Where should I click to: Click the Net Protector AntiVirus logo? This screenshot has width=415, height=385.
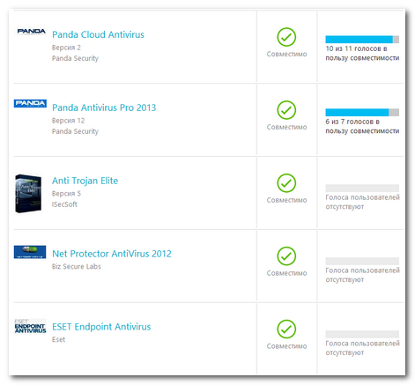pos(30,252)
